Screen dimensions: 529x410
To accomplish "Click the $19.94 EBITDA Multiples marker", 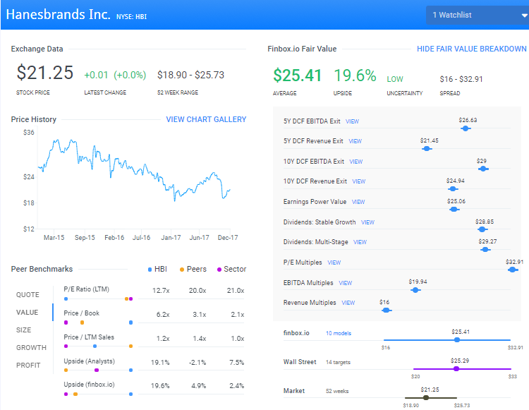I will point(415,290).
